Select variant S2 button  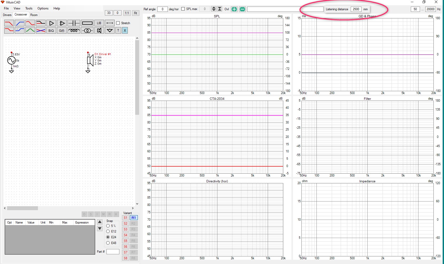coord(126,224)
